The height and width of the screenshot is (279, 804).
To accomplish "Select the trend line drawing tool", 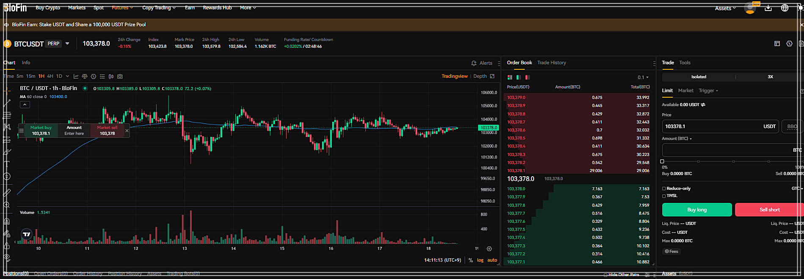I will click(x=7, y=103).
